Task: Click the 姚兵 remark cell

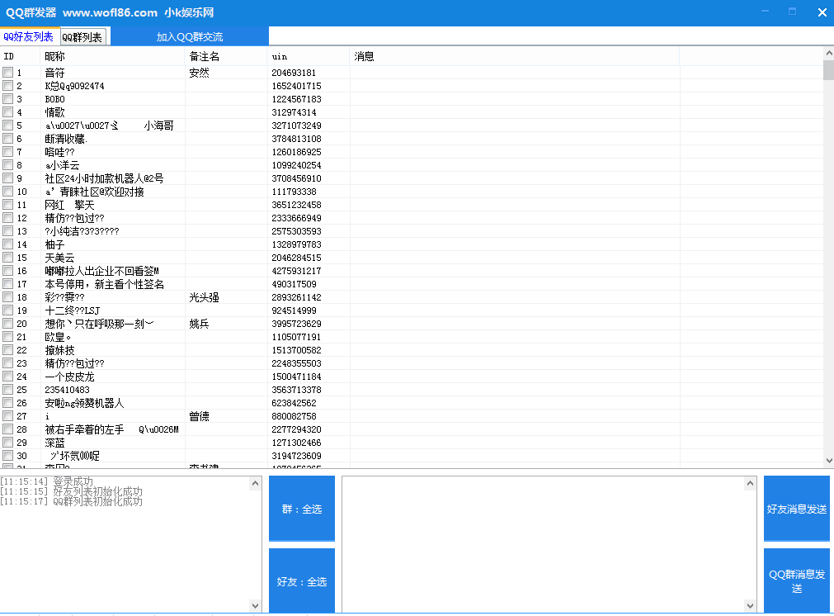Action: (x=200, y=324)
